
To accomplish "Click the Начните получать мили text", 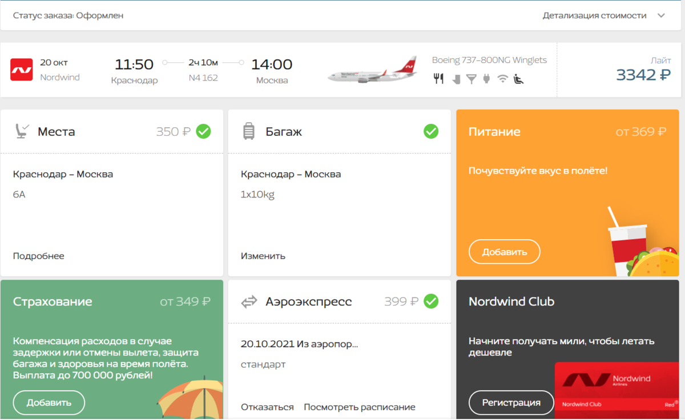I will tap(562, 347).
